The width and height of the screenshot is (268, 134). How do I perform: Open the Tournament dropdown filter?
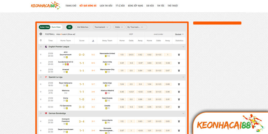[102, 27]
